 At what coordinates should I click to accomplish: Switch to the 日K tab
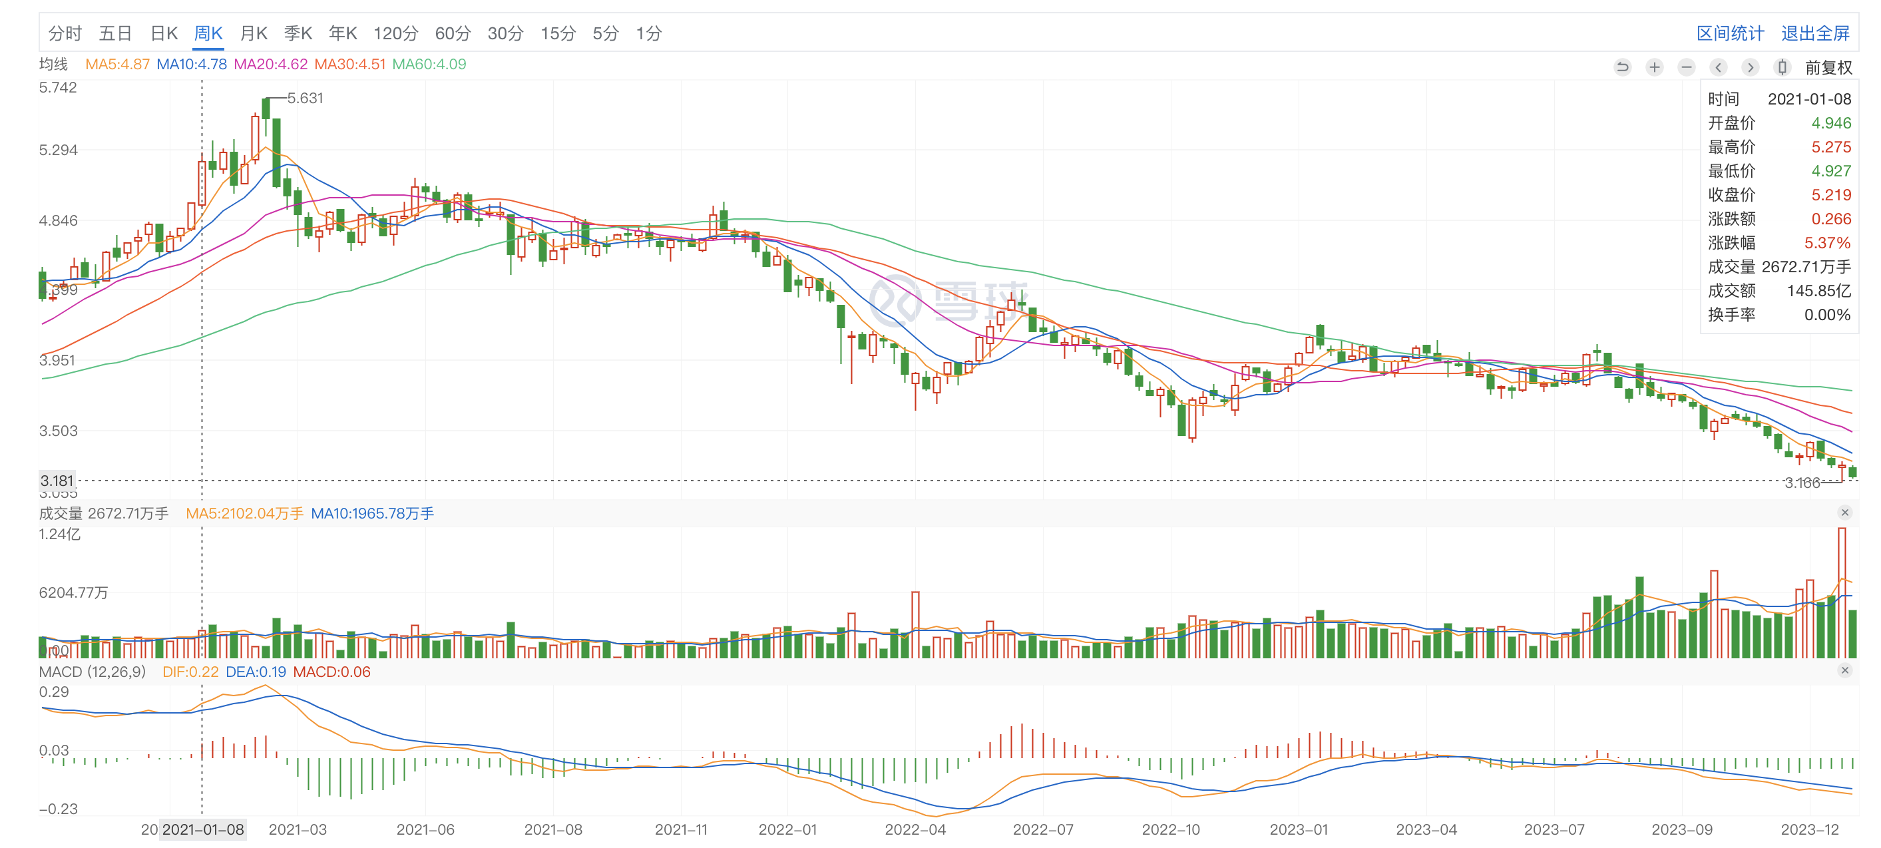point(164,33)
